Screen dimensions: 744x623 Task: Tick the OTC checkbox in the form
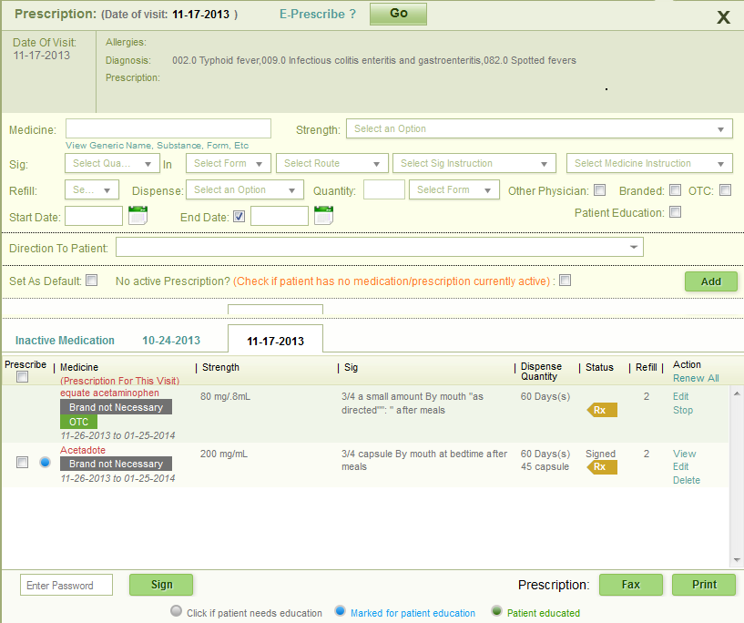point(725,190)
